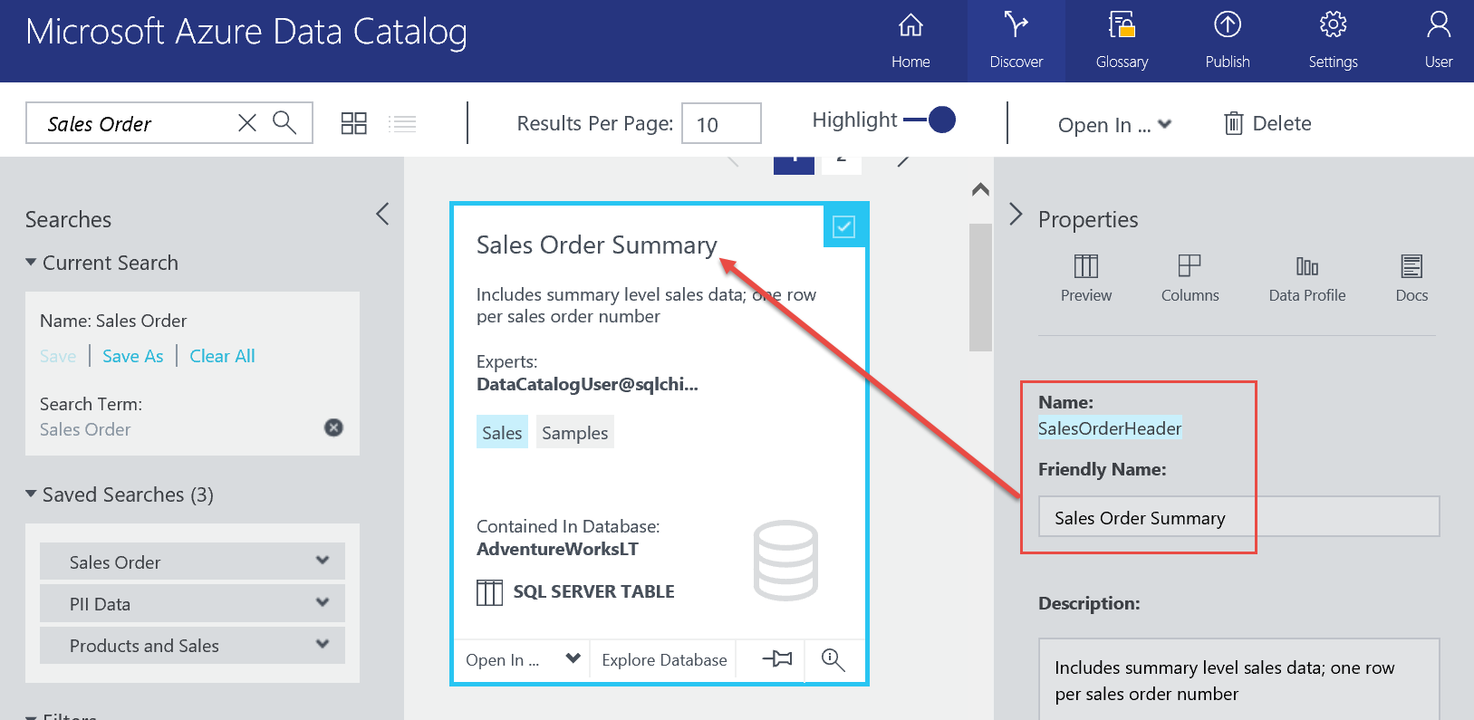Clear the search box with X
This screenshot has height=720, width=1474.
[x=247, y=122]
